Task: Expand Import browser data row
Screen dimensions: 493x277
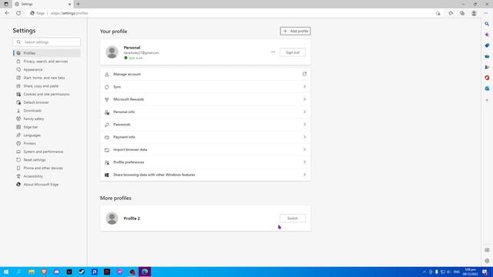Action: click(206, 150)
